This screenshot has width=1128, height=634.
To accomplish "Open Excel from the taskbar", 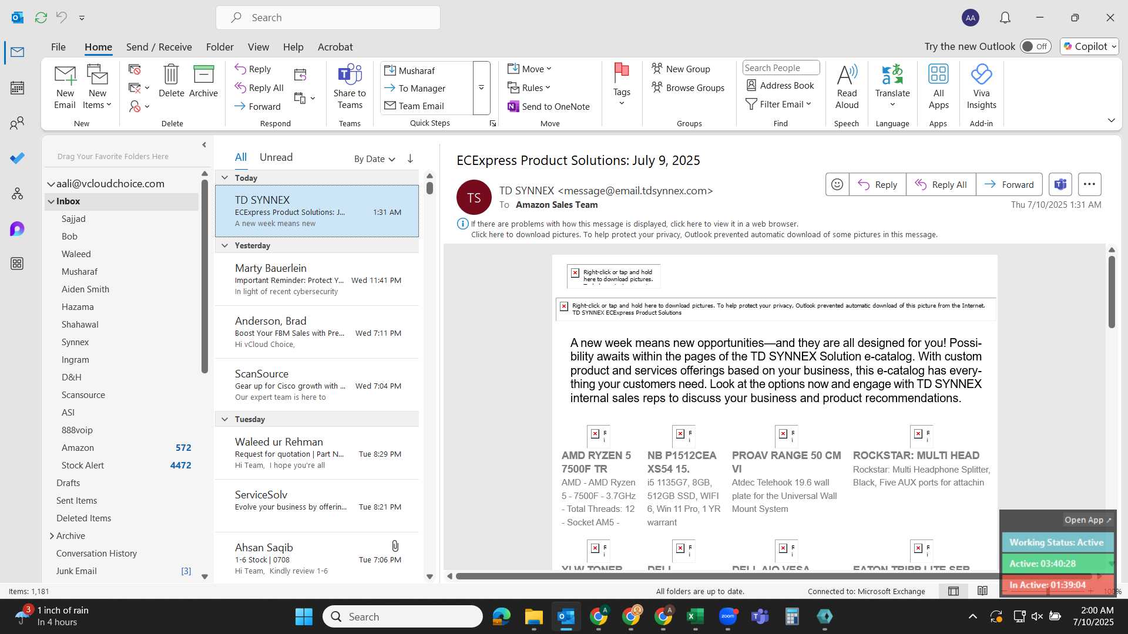I will [x=695, y=616].
